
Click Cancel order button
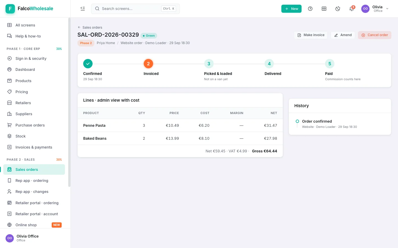click(x=375, y=35)
